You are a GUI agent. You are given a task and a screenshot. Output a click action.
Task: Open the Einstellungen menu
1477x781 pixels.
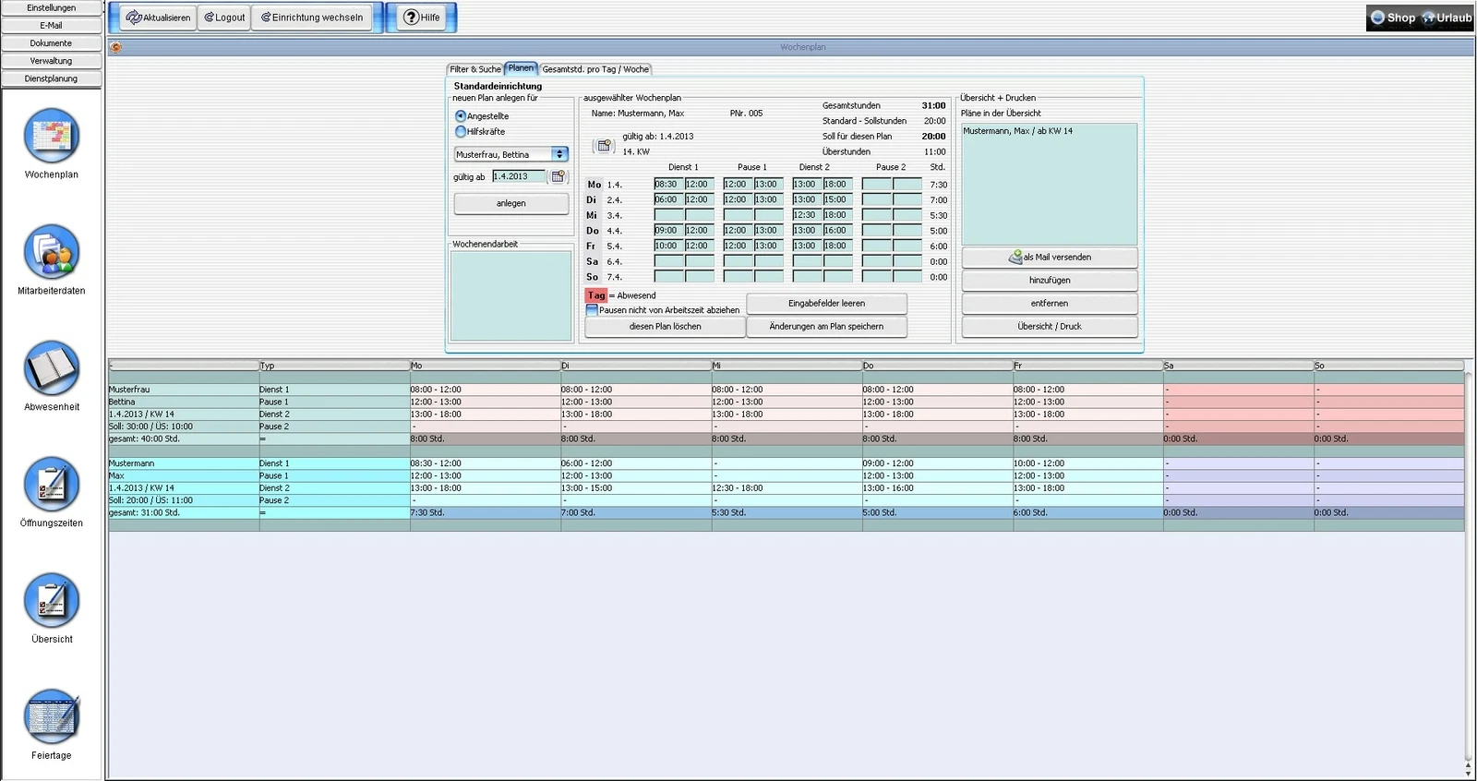51,7
